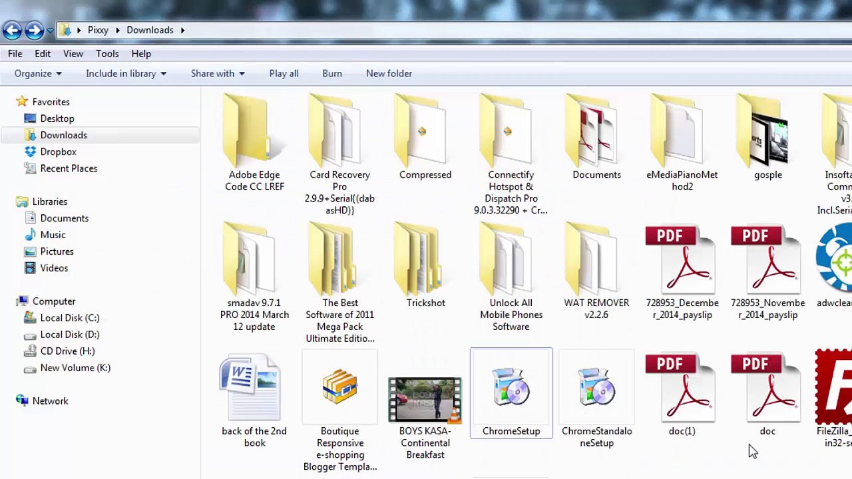
Task: Open the Share with dropdown
Action: pos(218,73)
